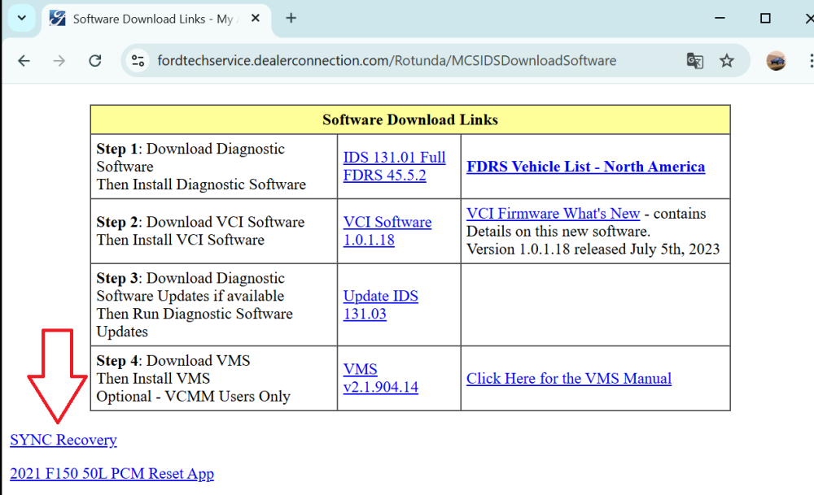Screen dimensions: 814x495
Task: Open 2021 F150 50L PCM Reset App
Action: [112, 473]
